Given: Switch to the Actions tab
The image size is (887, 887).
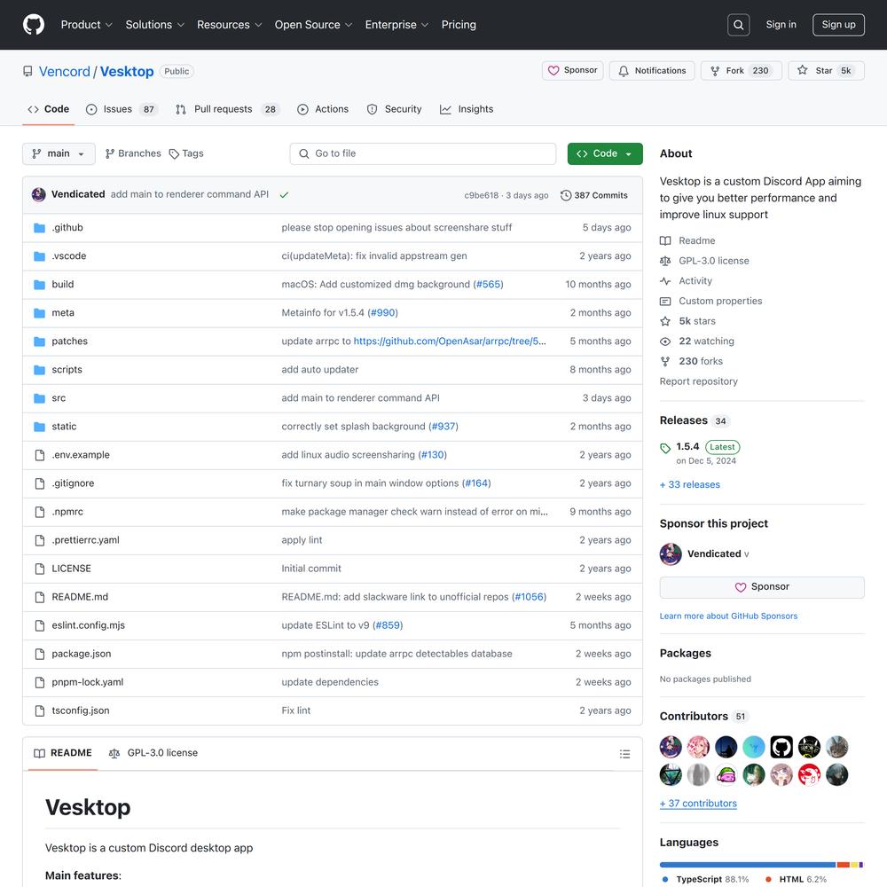Looking at the screenshot, I should coord(323,109).
